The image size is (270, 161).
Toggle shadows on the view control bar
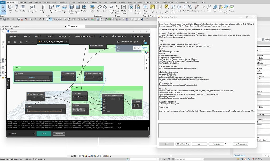point(89,156)
